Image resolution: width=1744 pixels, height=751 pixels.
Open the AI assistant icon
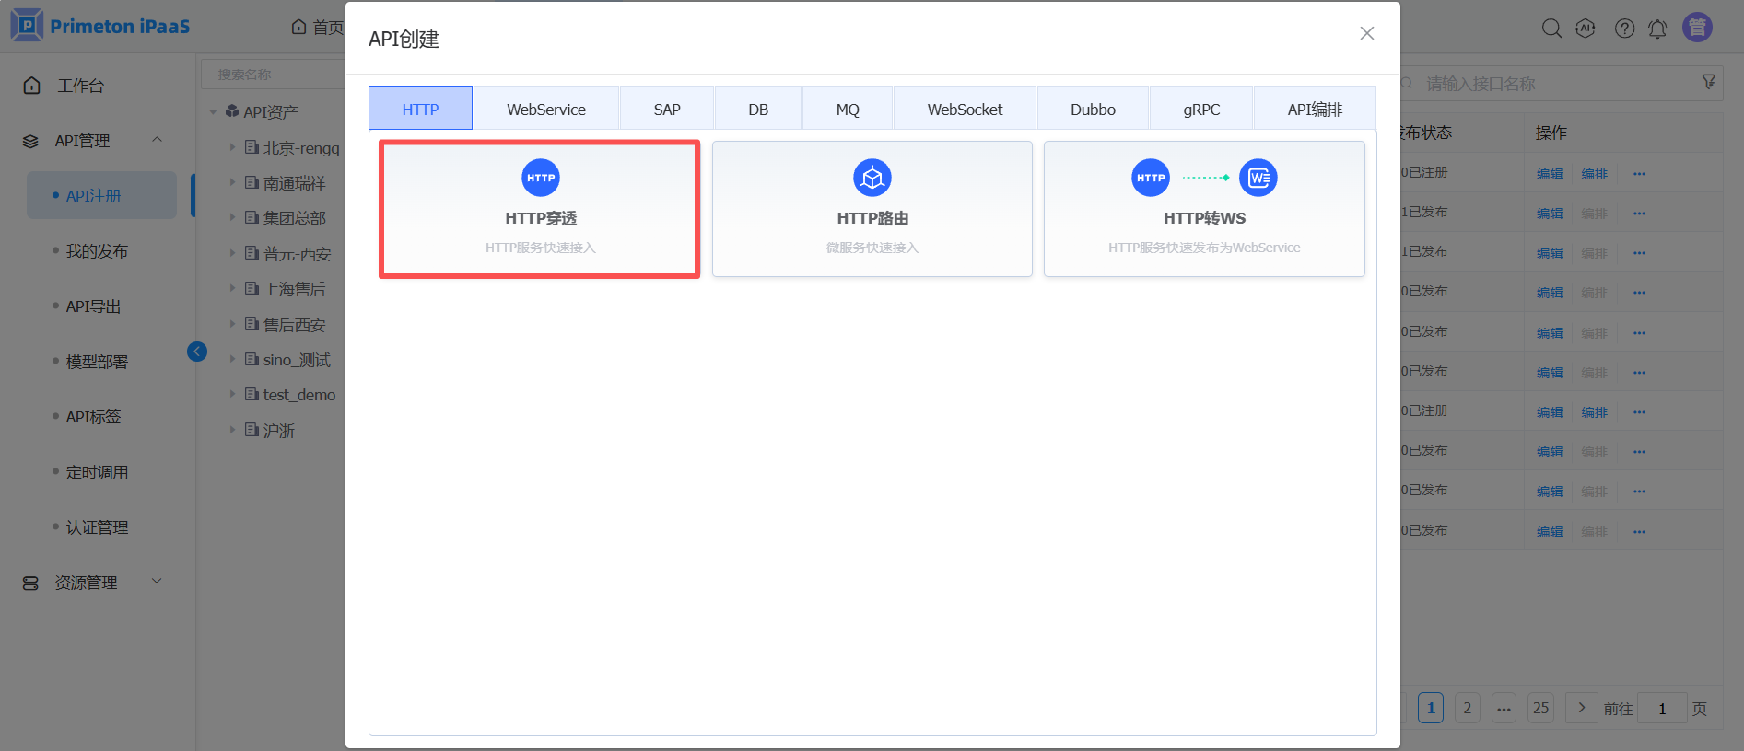pyautogui.click(x=1586, y=29)
